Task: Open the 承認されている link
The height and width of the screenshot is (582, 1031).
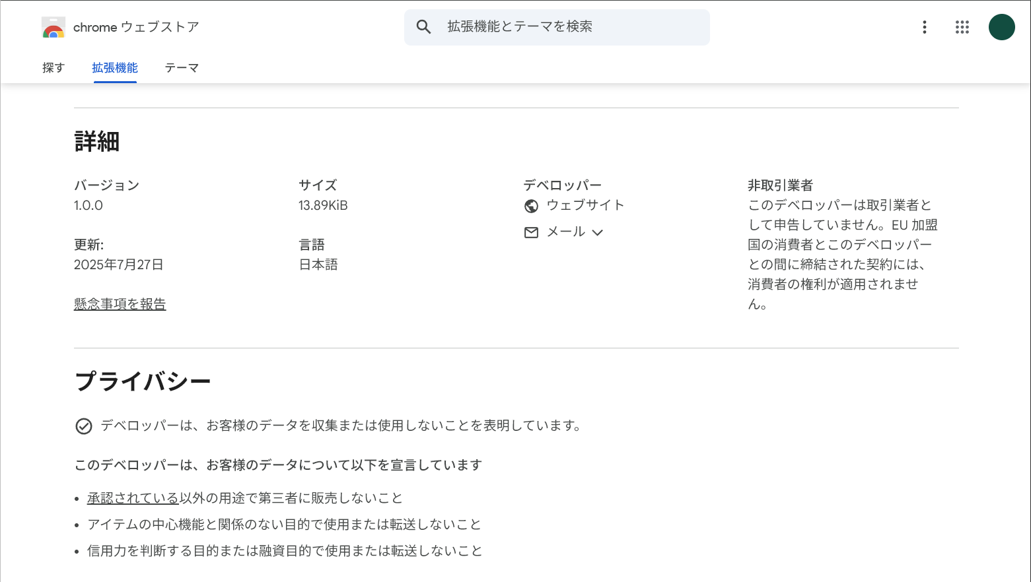Action: point(133,498)
